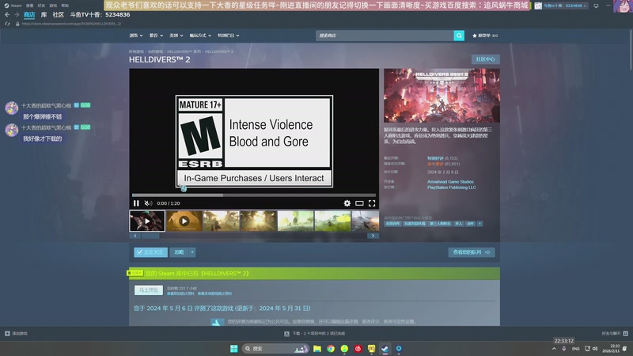Expand the second store nav dropdown 推荐
Screen dimensions: 633x356
tap(156, 36)
